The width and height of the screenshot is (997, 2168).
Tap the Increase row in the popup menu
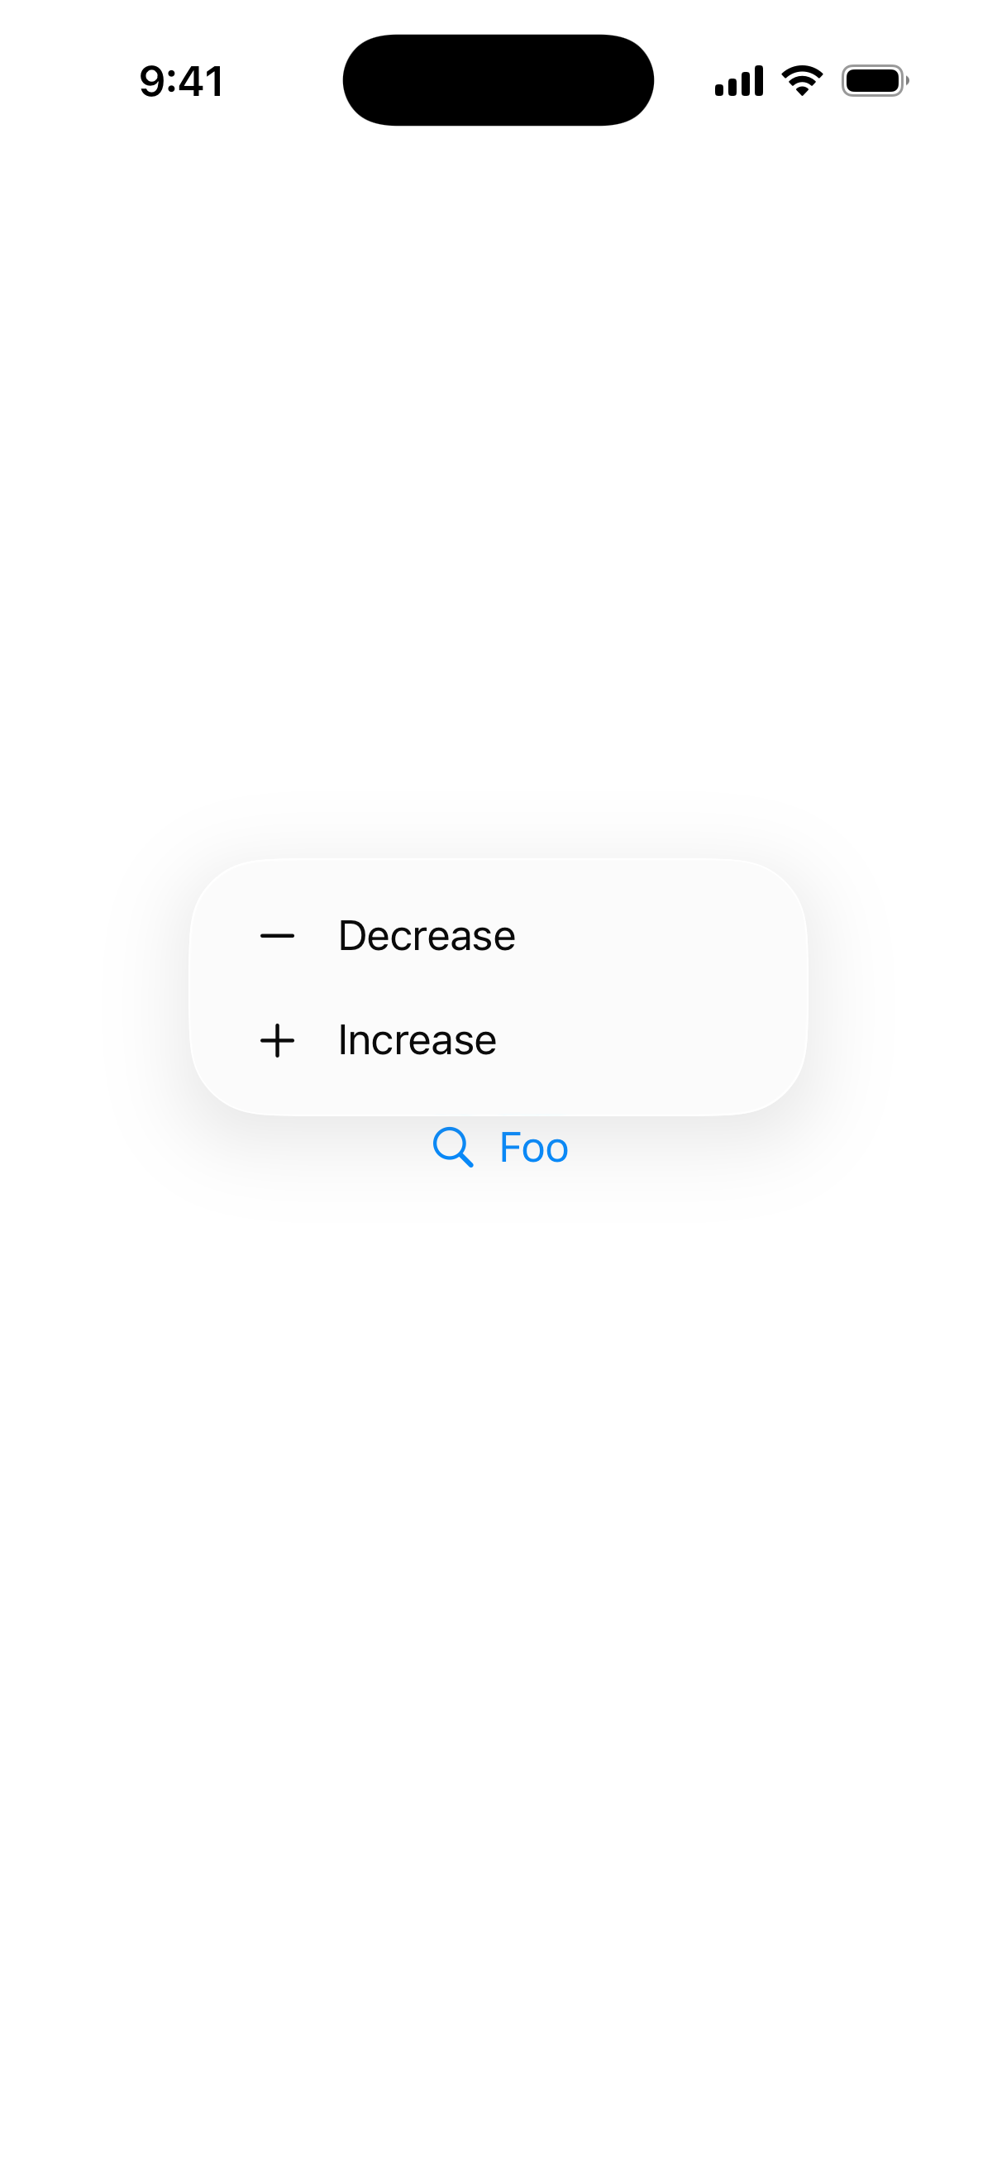tap(498, 1039)
